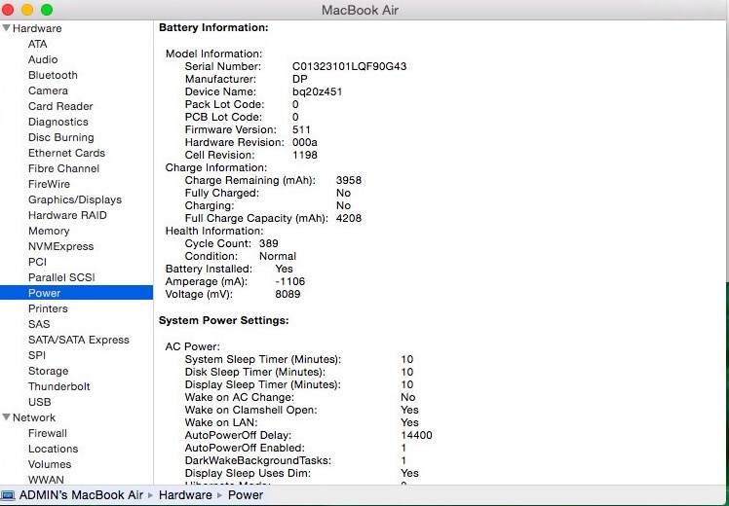Click the device name bq20z451
This screenshot has height=506, width=729.
pyautogui.click(x=317, y=91)
